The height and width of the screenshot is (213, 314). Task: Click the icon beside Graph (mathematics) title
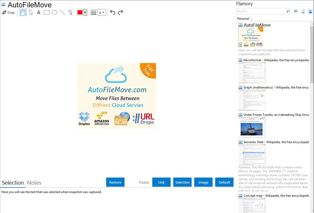pos(240,87)
